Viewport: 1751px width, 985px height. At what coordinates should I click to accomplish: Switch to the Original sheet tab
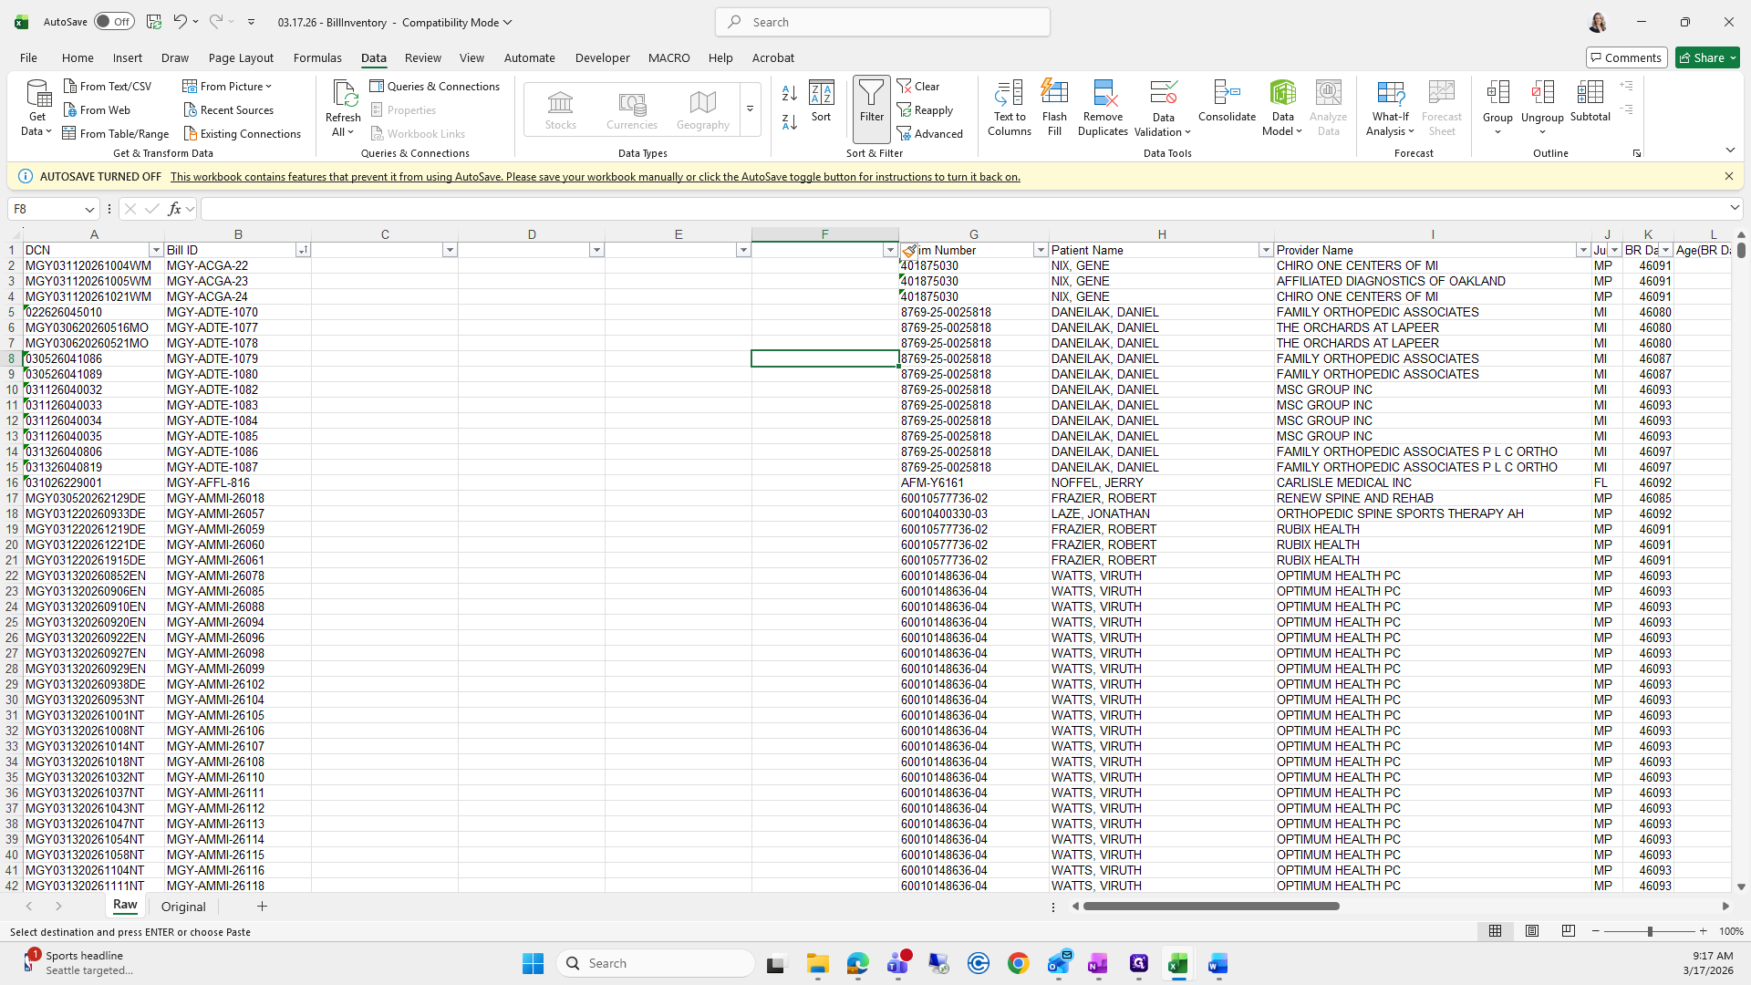click(x=183, y=907)
